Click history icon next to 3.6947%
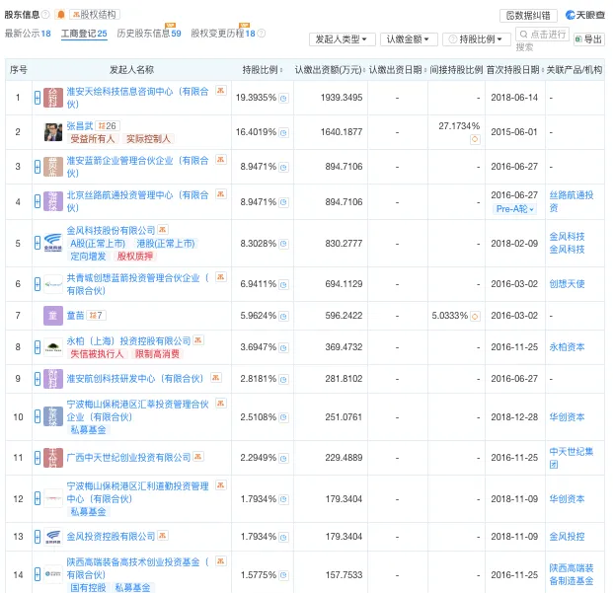 (284, 347)
